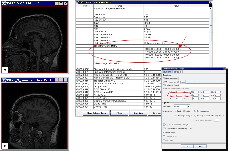Maximize the 33175_3 image window
Screen dimensions: 228x151
pyautogui.click(x=61, y=3)
